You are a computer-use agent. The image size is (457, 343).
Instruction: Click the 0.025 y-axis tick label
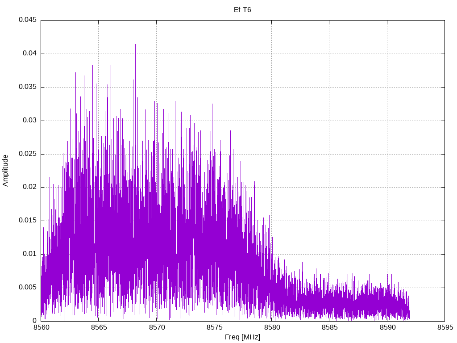tap(28, 154)
